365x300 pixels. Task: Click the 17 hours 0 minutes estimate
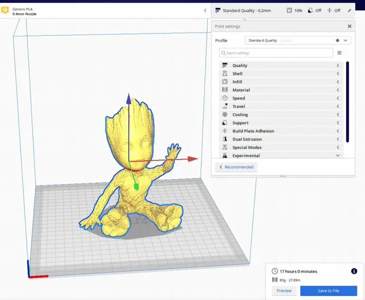[x=298, y=271]
